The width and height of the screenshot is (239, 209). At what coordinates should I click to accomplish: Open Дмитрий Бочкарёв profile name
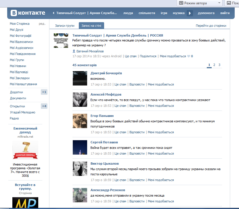point(106,73)
